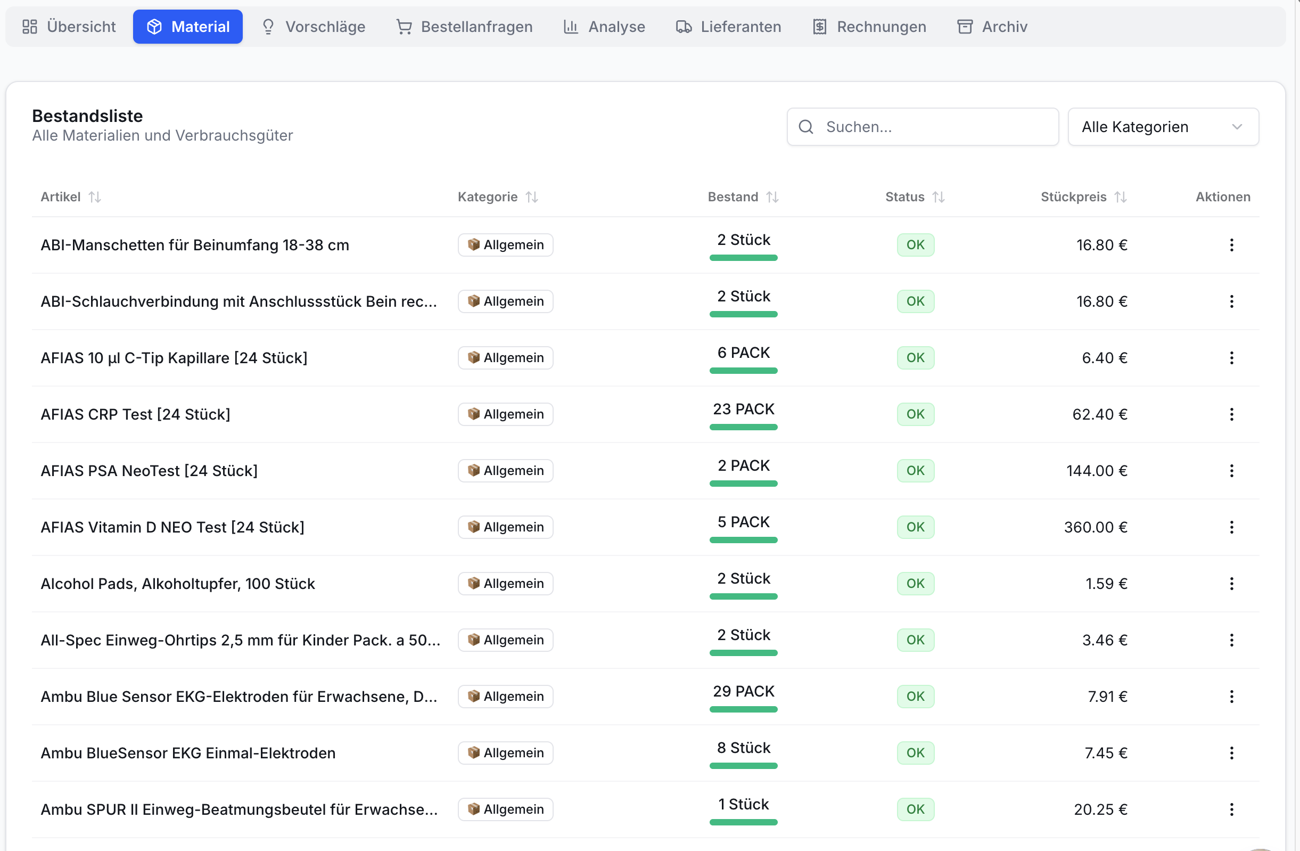The image size is (1300, 851).
Task: Click stock bar under 23 PACK
Action: 743,428
